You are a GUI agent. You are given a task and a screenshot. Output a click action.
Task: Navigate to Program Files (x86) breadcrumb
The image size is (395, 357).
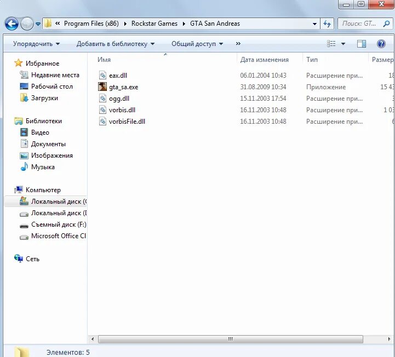[x=91, y=24]
